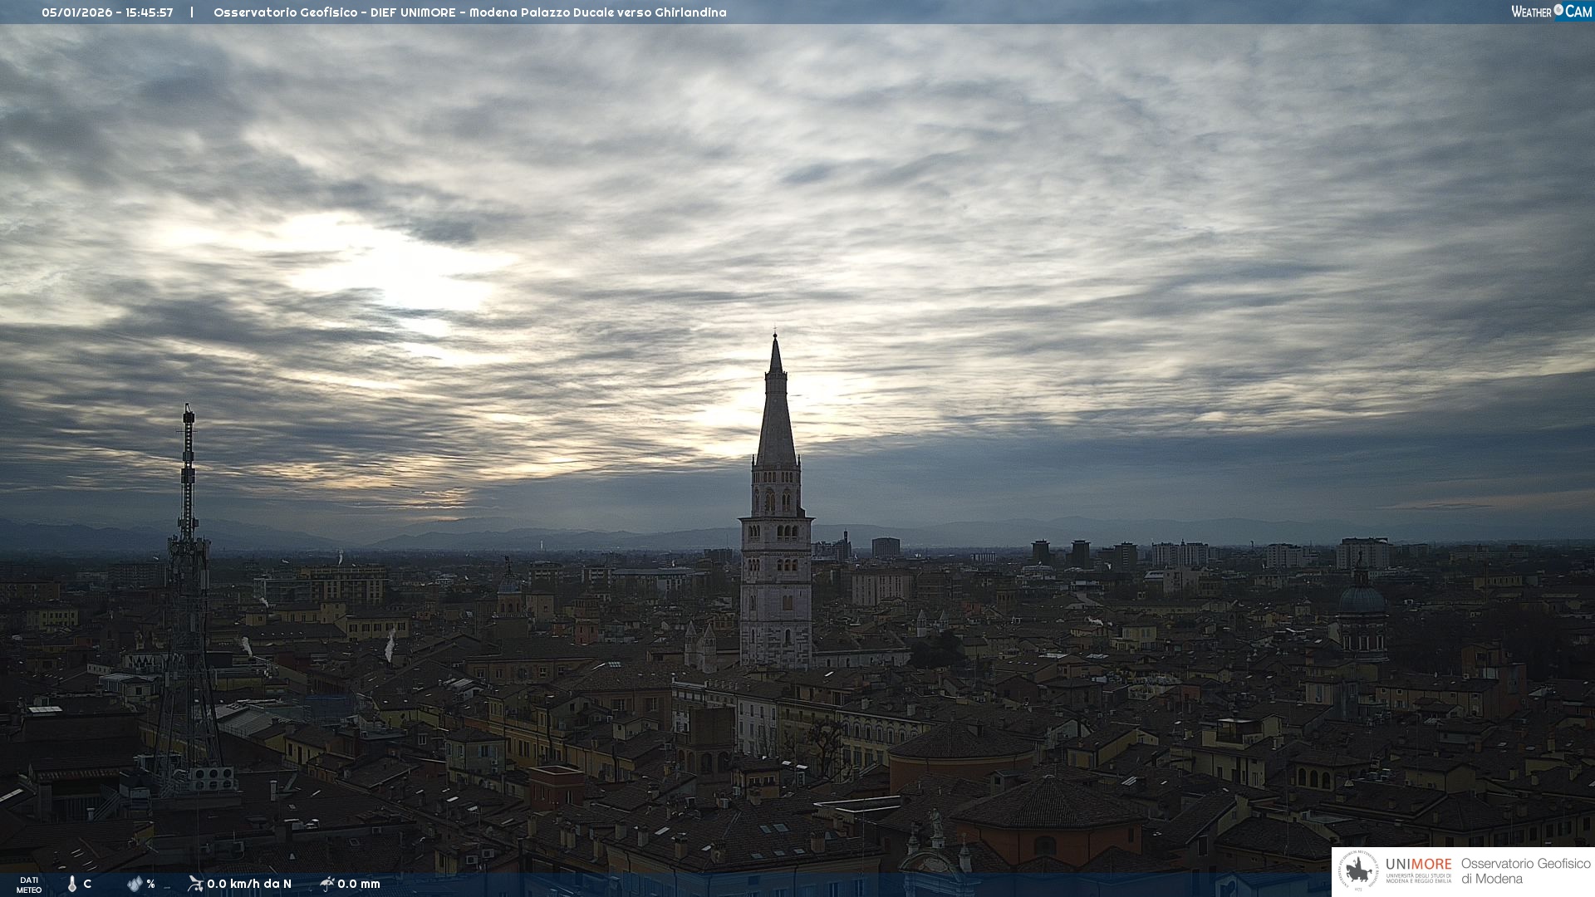1595x897 pixels.
Task: Click the wind vane anemometer icon
Action: click(x=195, y=883)
